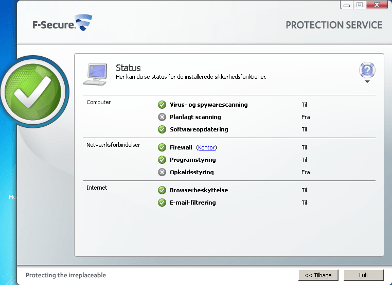Minimize the F-Secure window
This screenshot has height=285, width=392.
[x=347, y=5]
